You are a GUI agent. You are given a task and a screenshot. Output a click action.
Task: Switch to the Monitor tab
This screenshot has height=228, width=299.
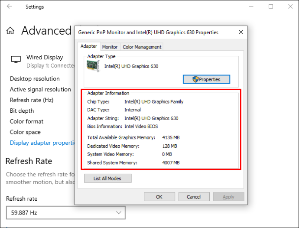coord(110,47)
